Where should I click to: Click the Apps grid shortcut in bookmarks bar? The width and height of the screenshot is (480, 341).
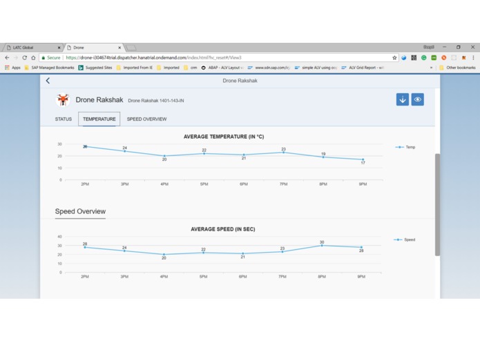(12, 68)
